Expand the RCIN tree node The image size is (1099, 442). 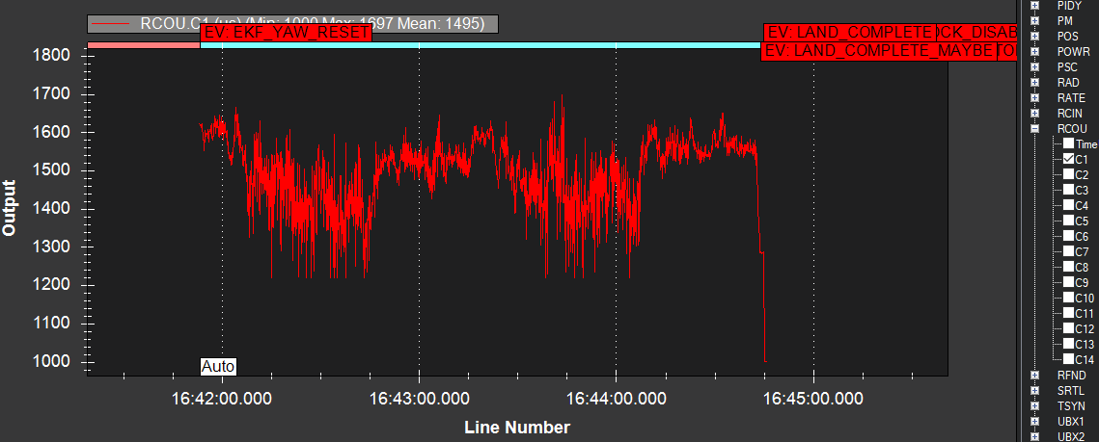pos(1034,114)
